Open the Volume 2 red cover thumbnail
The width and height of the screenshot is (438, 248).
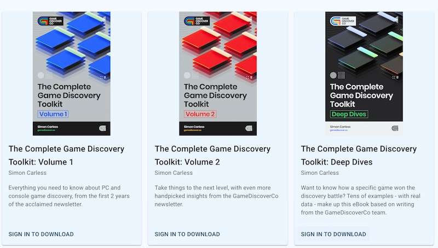[x=218, y=74]
